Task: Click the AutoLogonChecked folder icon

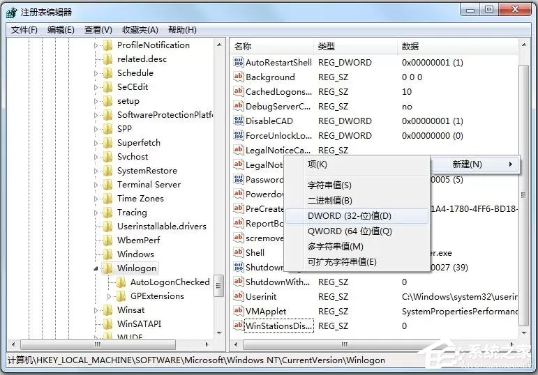Action: point(121,282)
